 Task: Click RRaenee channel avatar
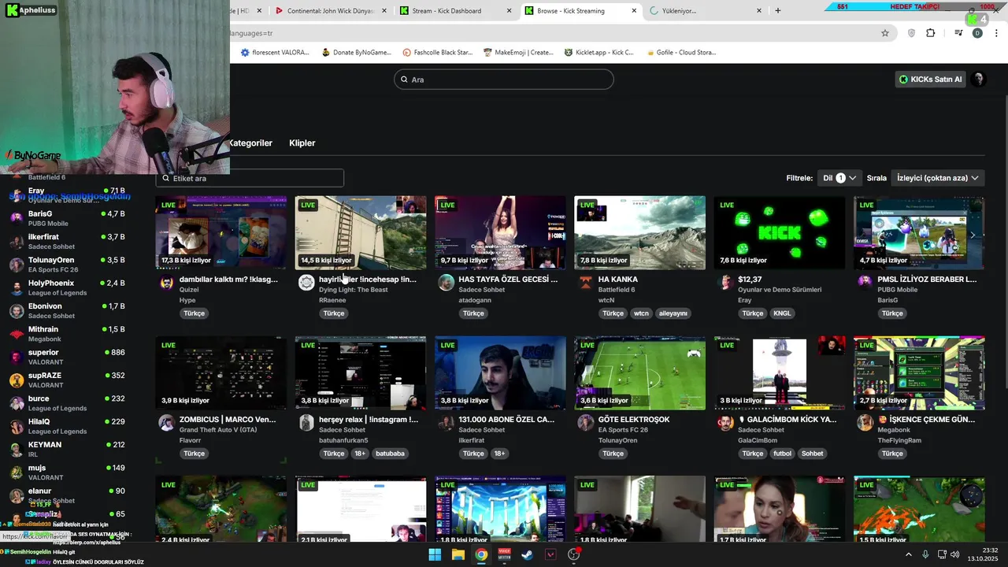tap(306, 283)
